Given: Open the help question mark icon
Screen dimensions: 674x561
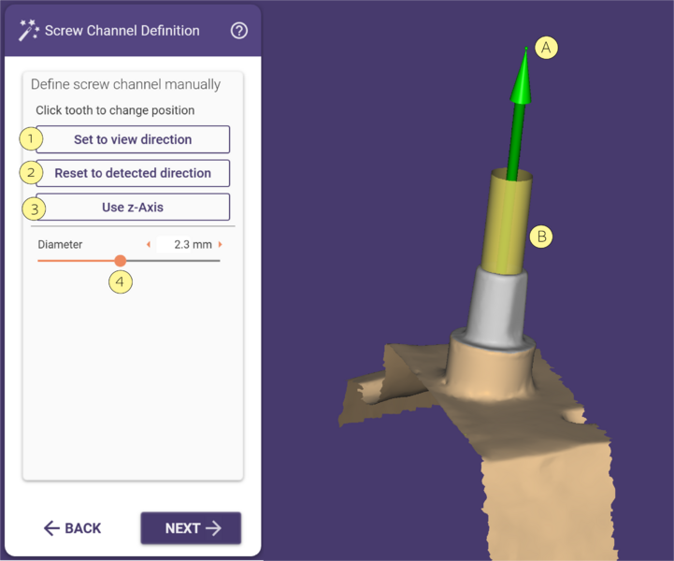Looking at the screenshot, I should (239, 31).
